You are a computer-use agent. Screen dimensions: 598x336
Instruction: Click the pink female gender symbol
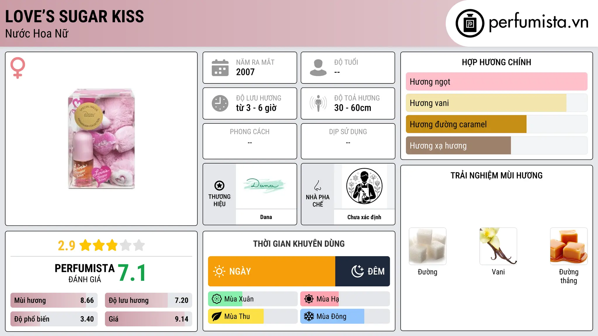pyautogui.click(x=18, y=68)
